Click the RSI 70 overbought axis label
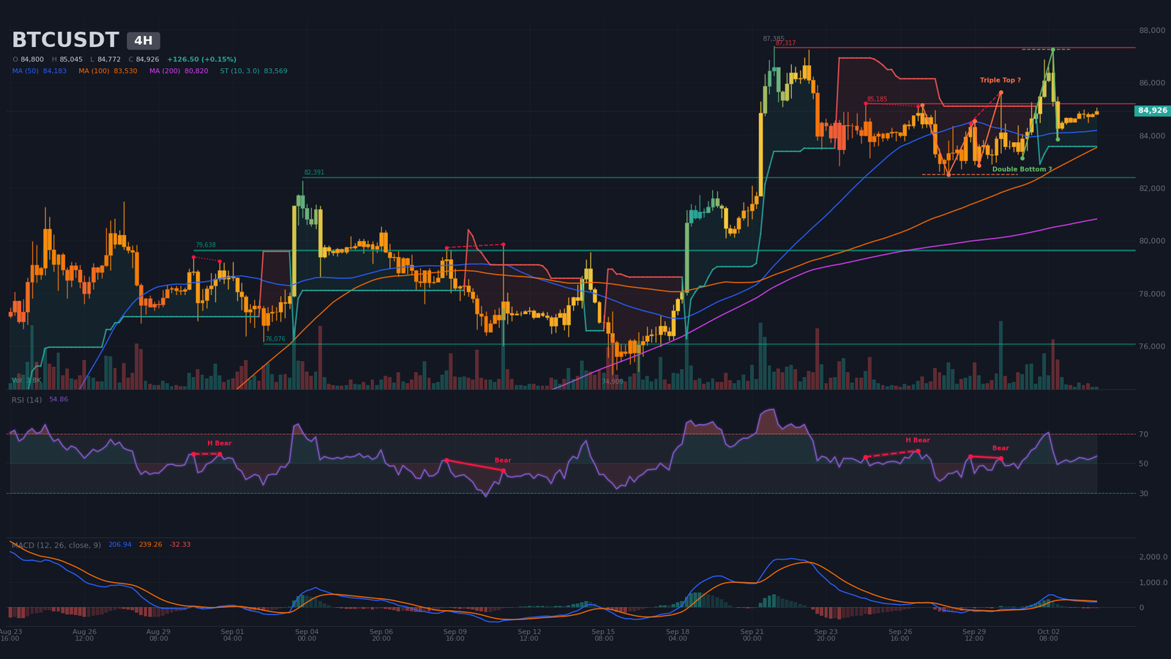Screen dimensions: 1171x659 1143,435
